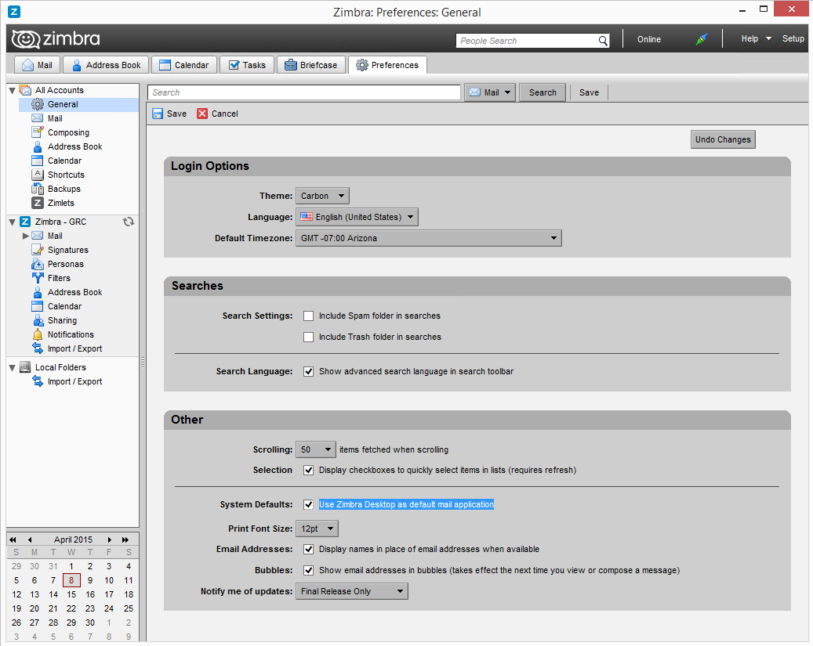Click the Notifications bell icon
The image size is (813, 646).
(x=38, y=334)
